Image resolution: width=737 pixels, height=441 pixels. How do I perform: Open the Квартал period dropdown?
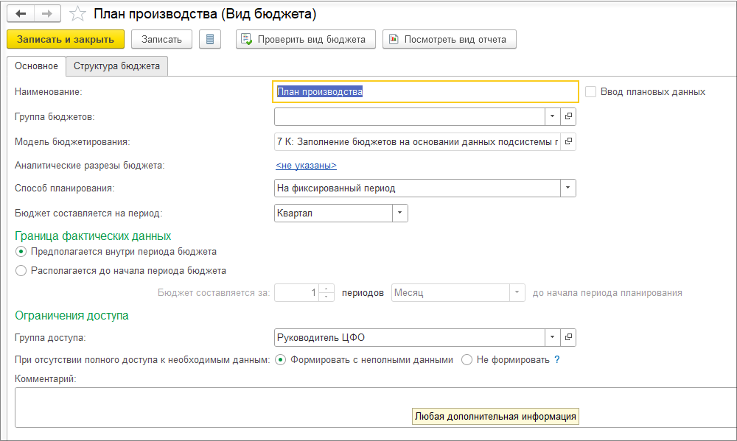(399, 213)
